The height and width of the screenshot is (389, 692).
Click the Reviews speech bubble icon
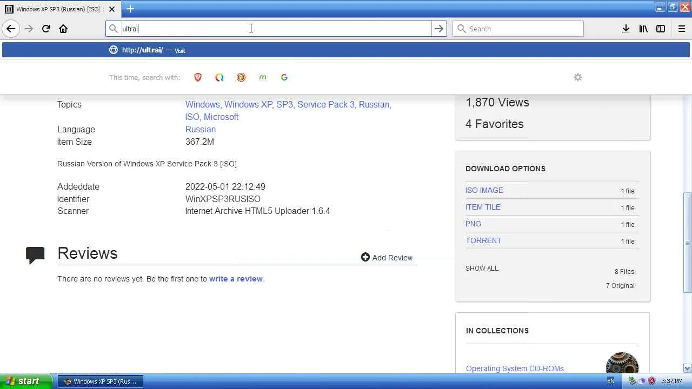(35, 255)
